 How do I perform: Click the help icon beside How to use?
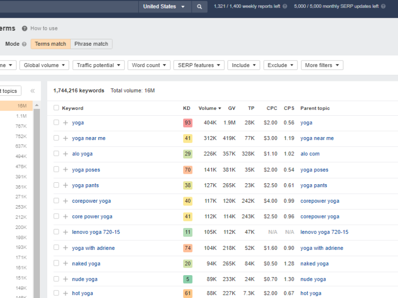click(24, 28)
